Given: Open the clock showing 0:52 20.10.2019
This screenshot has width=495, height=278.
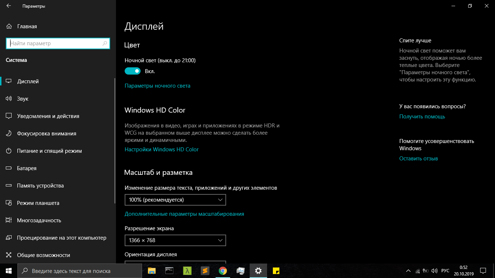Looking at the screenshot, I should click(463, 271).
